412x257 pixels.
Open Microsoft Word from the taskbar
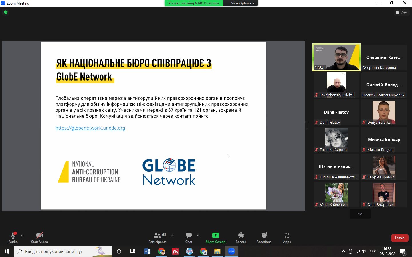147,251
